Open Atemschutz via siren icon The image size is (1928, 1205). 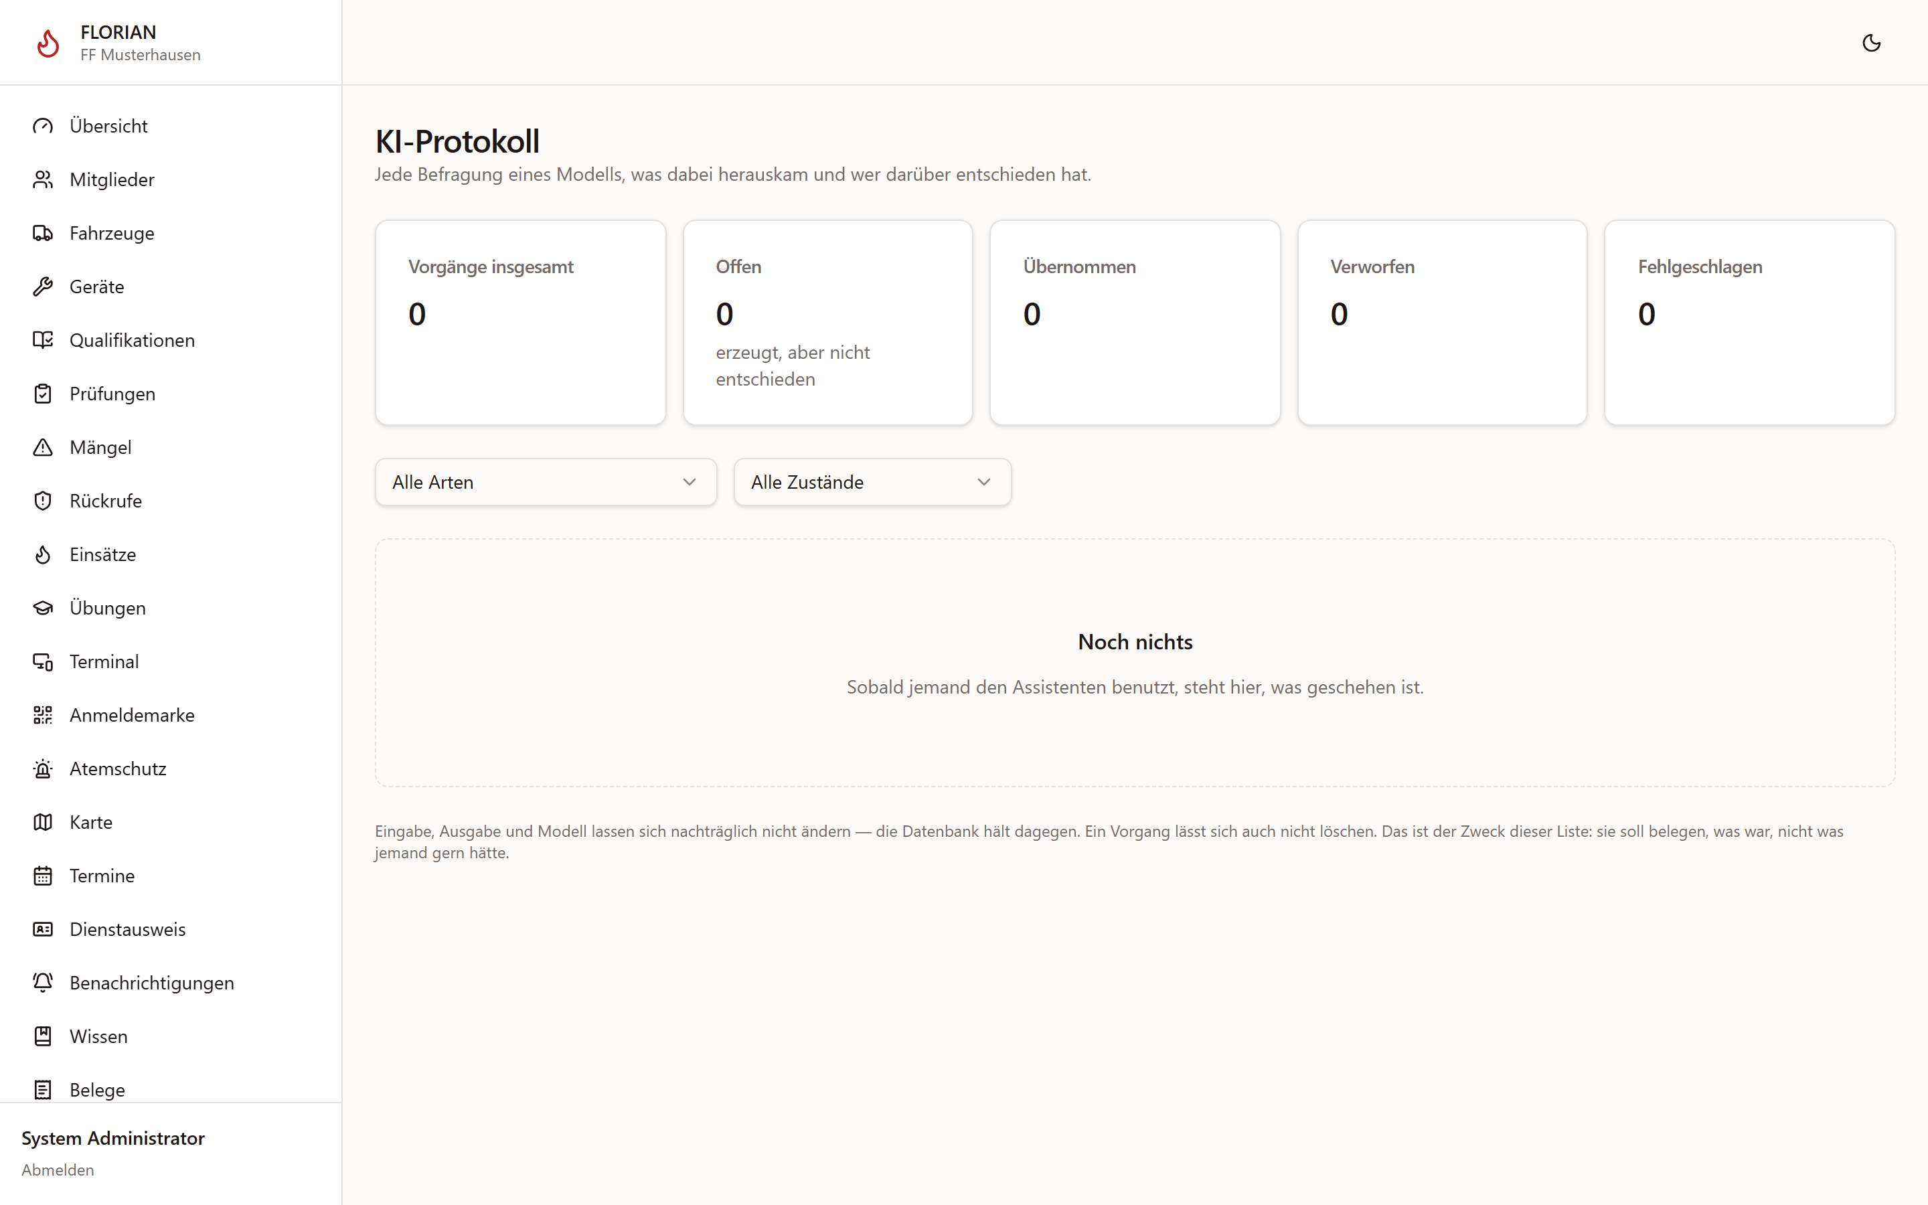coord(43,769)
